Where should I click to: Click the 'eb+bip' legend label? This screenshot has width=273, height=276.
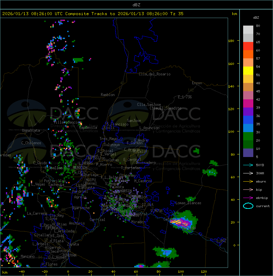(x=262, y=198)
